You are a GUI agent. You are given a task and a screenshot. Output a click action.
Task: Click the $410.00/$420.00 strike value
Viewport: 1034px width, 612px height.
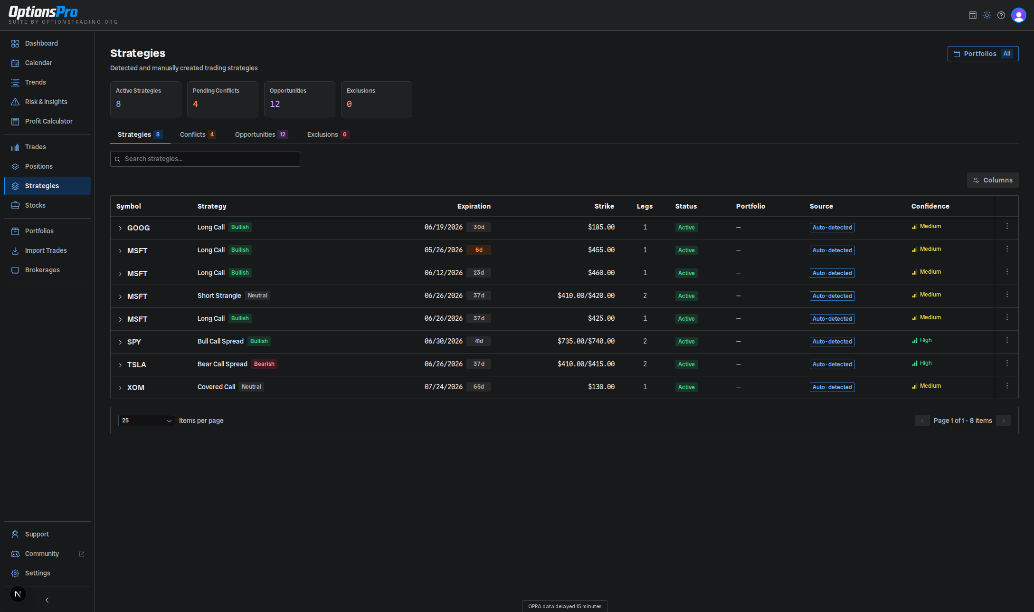click(586, 296)
